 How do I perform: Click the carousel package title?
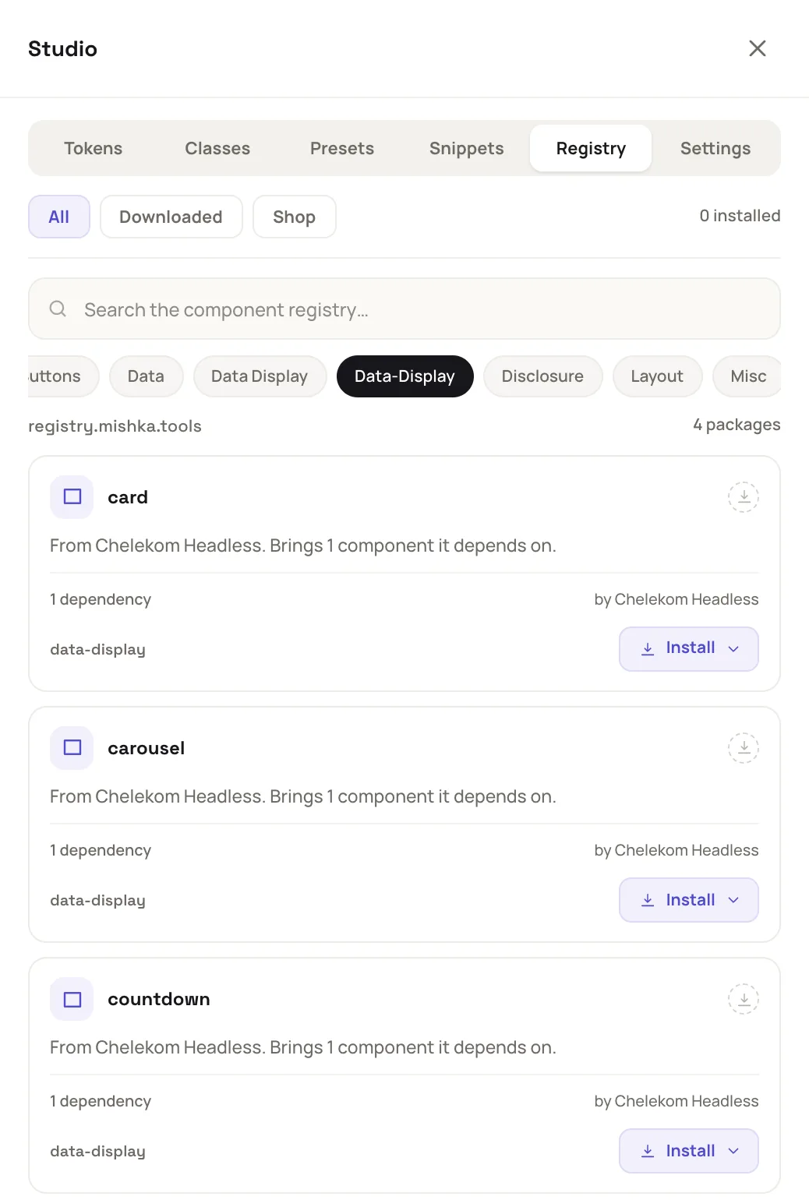[147, 748]
